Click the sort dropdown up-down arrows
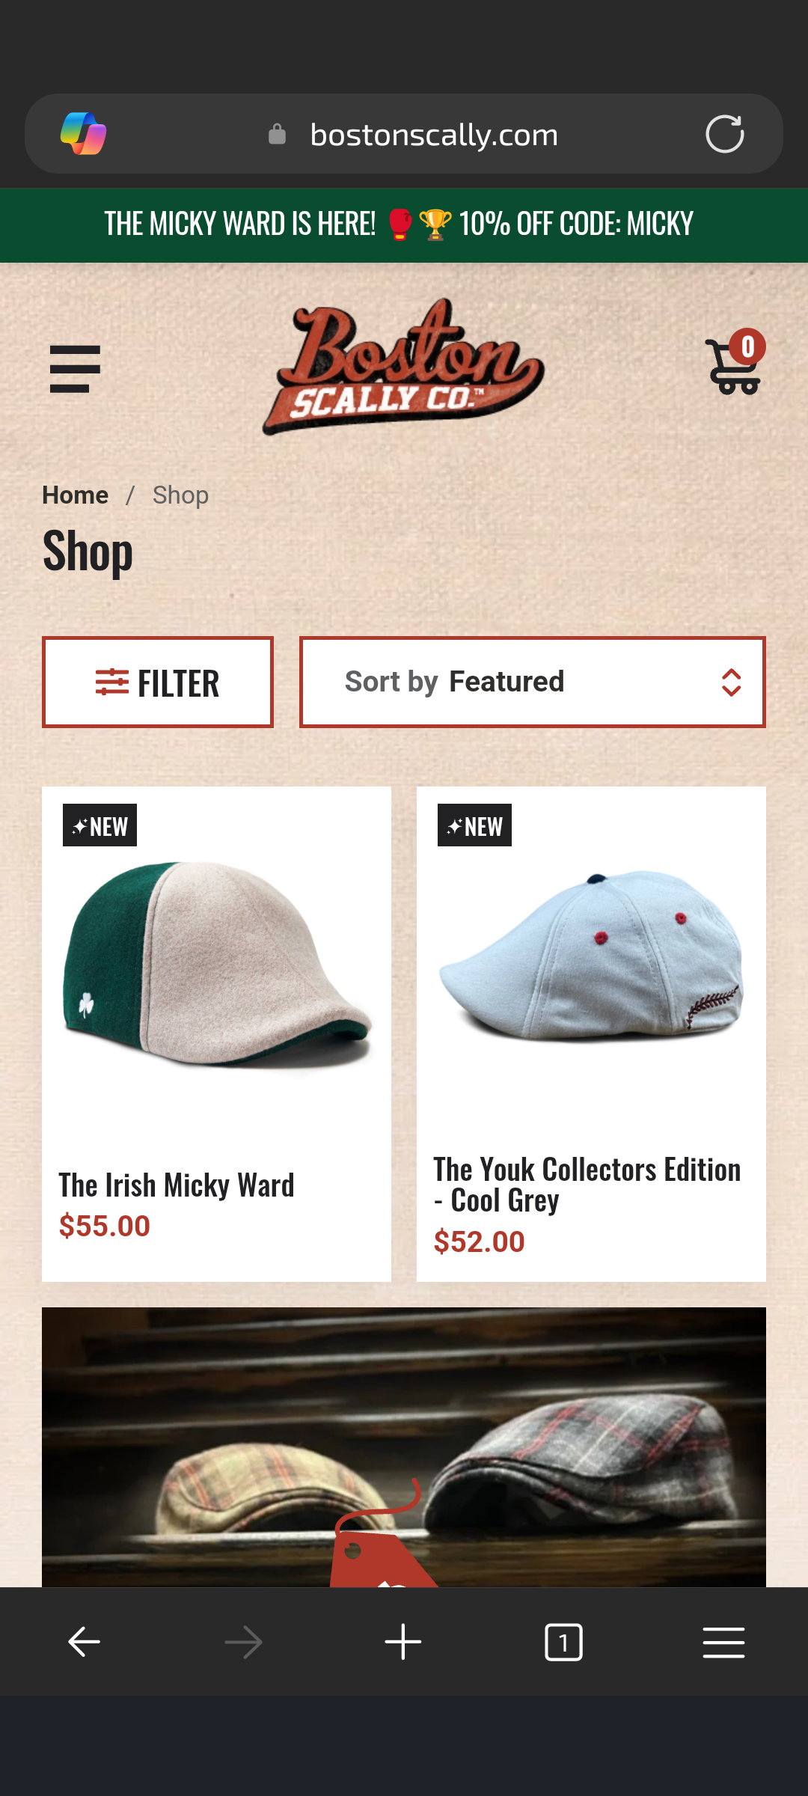 coord(731,682)
